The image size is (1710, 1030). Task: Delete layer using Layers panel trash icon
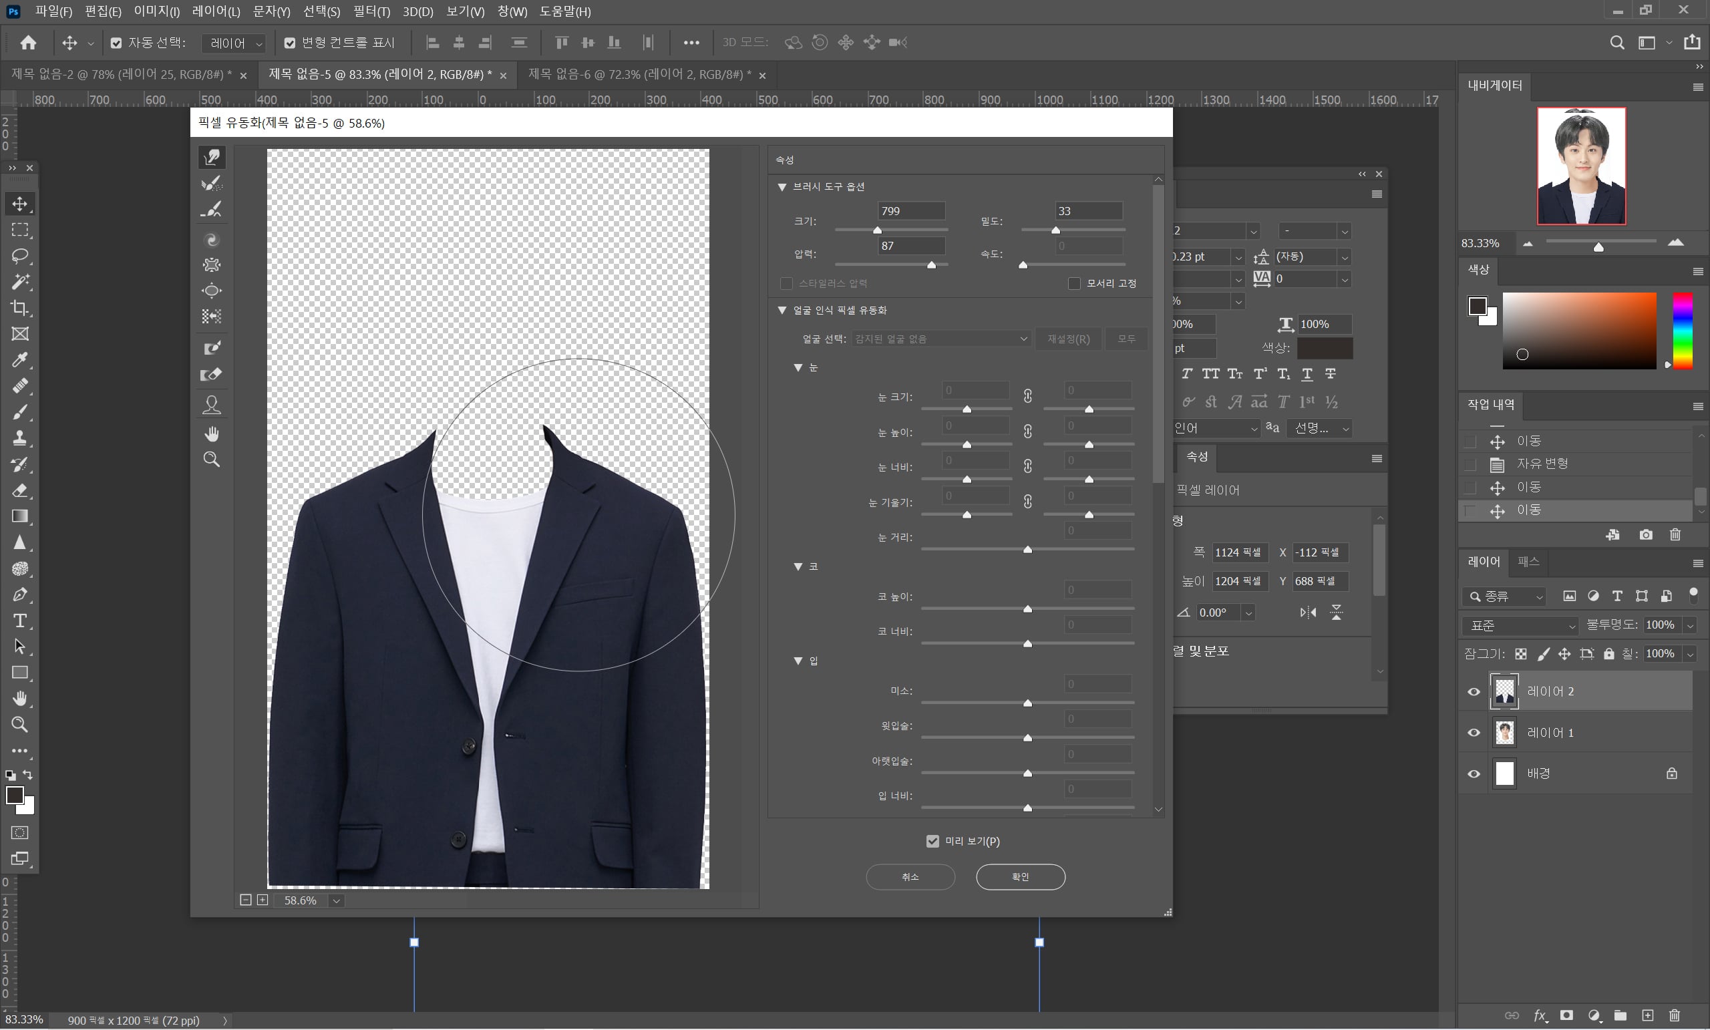1675,1015
